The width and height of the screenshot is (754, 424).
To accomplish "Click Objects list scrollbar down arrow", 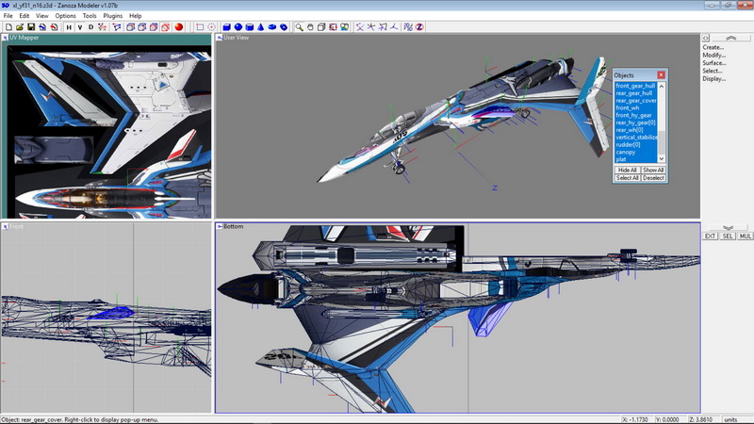I will (x=662, y=158).
